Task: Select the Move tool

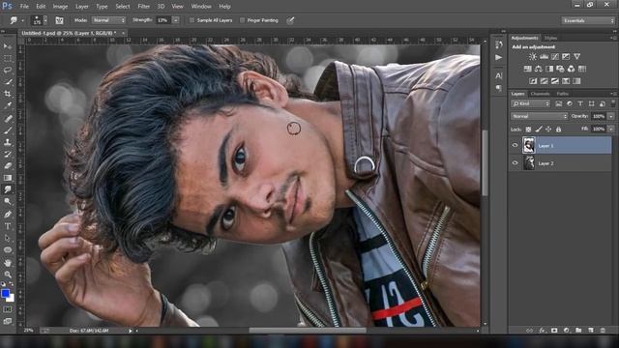Action: point(8,46)
